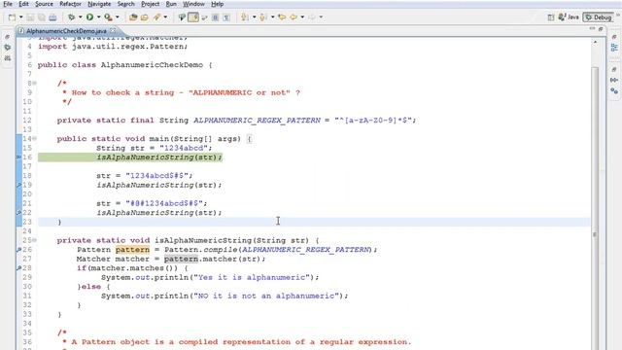The image size is (622, 350).
Task: Collapse the main method fold at line 14
Action: point(35,139)
